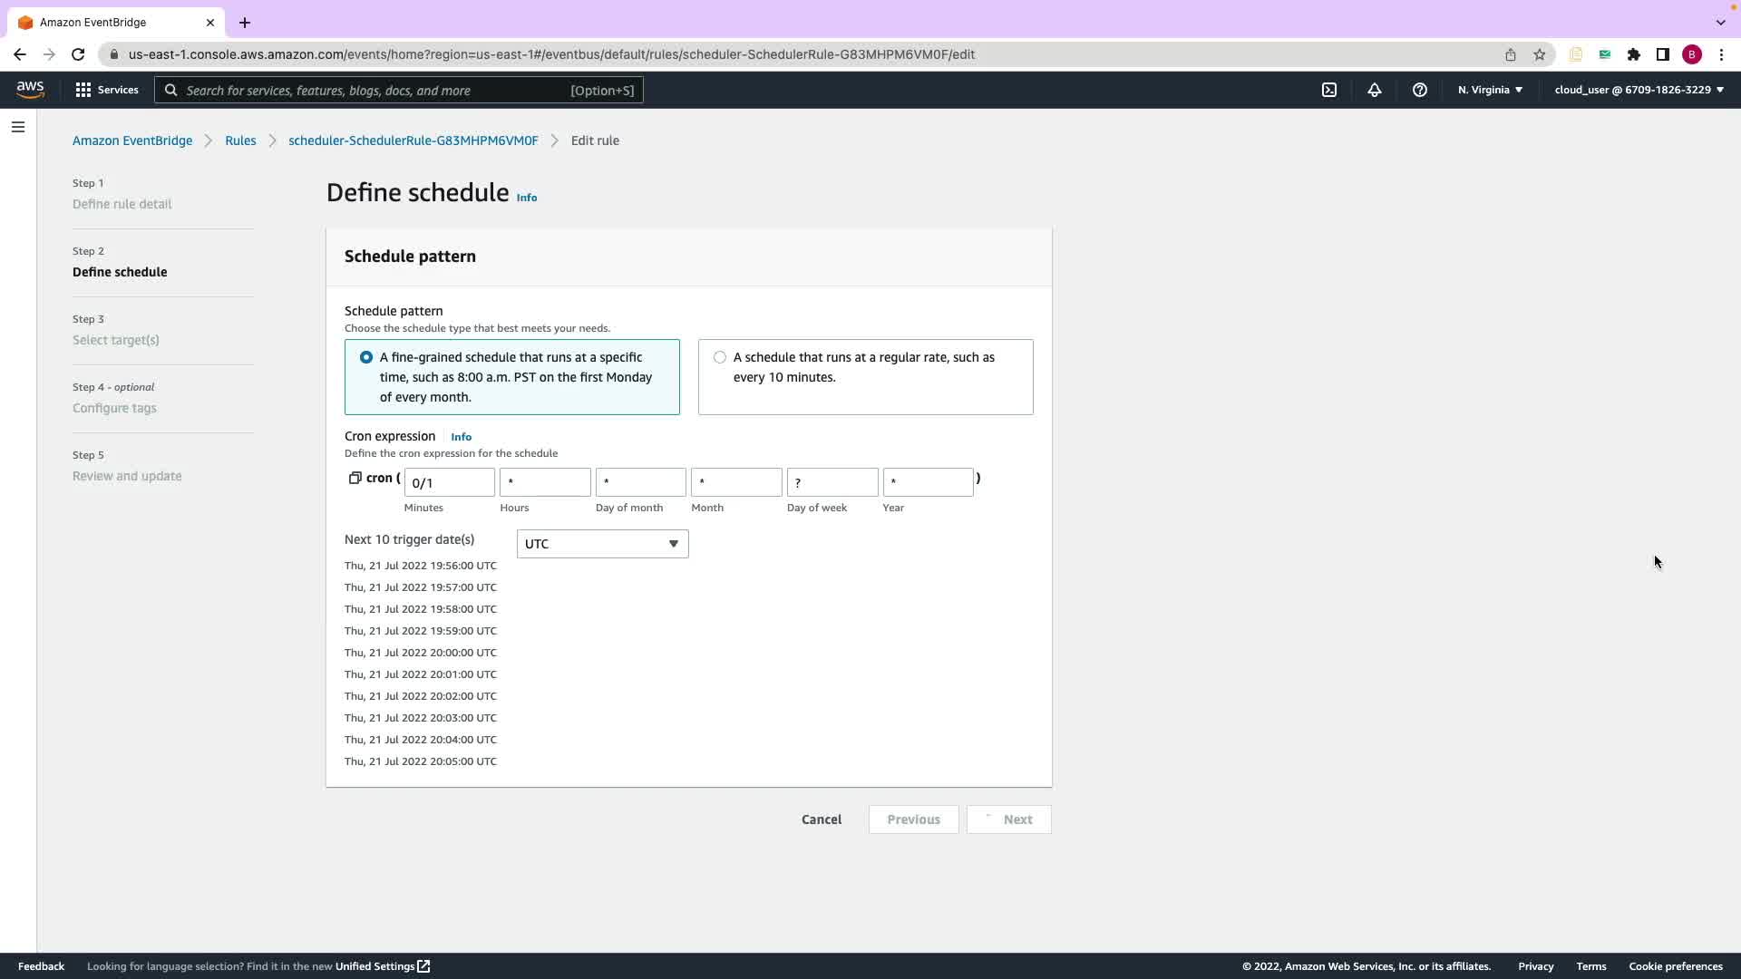Select the fine-grained schedule radio option
Image resolution: width=1741 pixels, height=979 pixels.
point(366,357)
